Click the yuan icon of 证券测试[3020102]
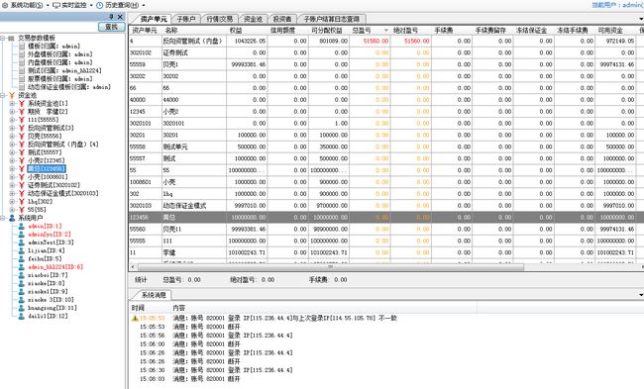The width and height of the screenshot is (644, 389). point(22,185)
